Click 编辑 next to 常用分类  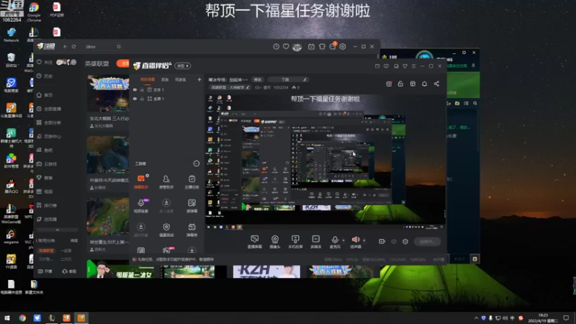[74, 240]
